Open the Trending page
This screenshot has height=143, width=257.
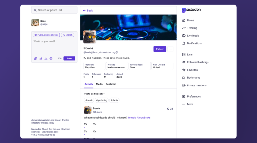coord(190,28)
